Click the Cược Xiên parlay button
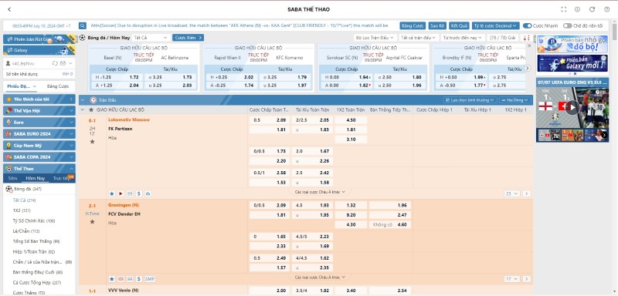 click(188, 38)
